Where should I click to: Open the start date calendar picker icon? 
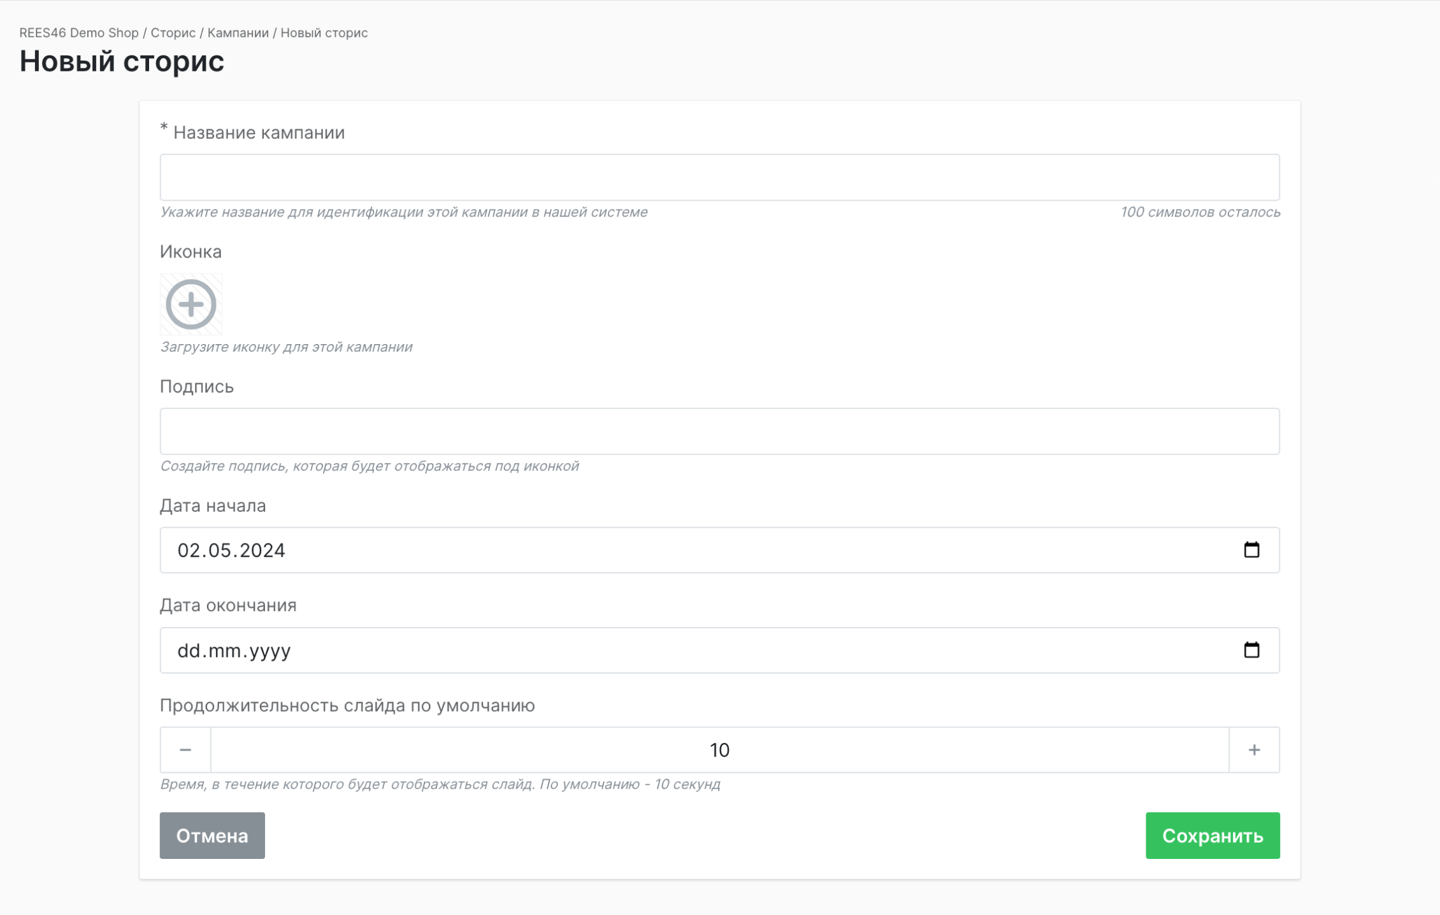click(x=1251, y=550)
